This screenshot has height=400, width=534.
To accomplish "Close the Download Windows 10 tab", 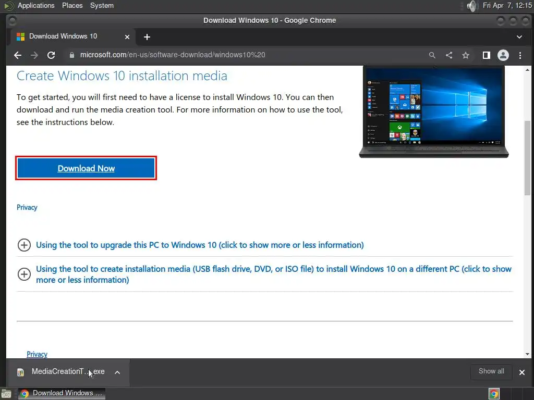I will [x=127, y=37].
